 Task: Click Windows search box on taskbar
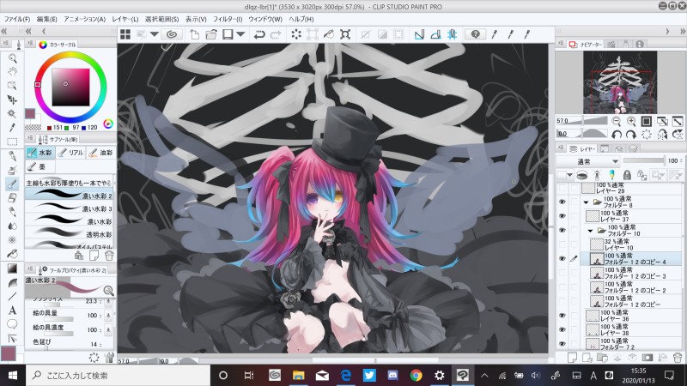click(120, 375)
